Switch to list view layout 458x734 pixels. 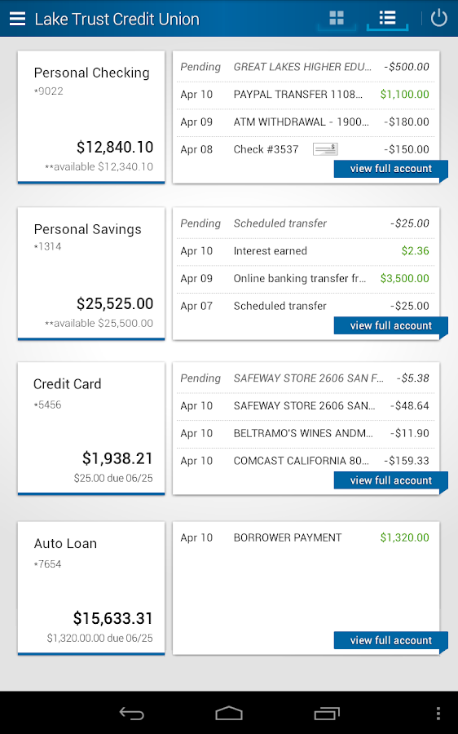click(x=387, y=18)
